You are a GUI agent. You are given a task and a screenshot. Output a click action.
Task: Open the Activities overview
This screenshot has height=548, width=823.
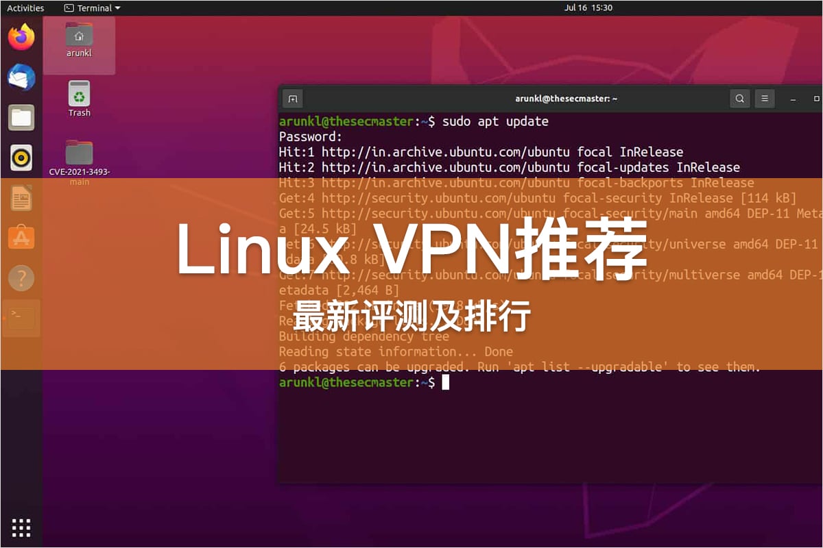click(25, 8)
